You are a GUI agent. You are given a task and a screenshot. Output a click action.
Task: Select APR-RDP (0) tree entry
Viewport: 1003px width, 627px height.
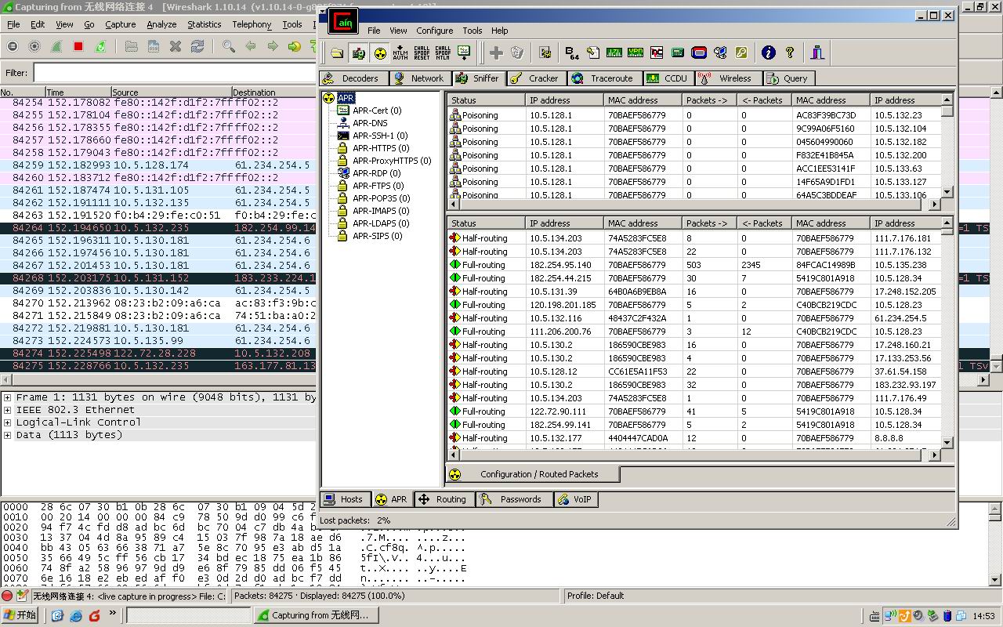pos(376,173)
